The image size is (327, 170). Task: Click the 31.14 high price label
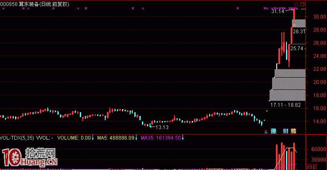click(278, 11)
